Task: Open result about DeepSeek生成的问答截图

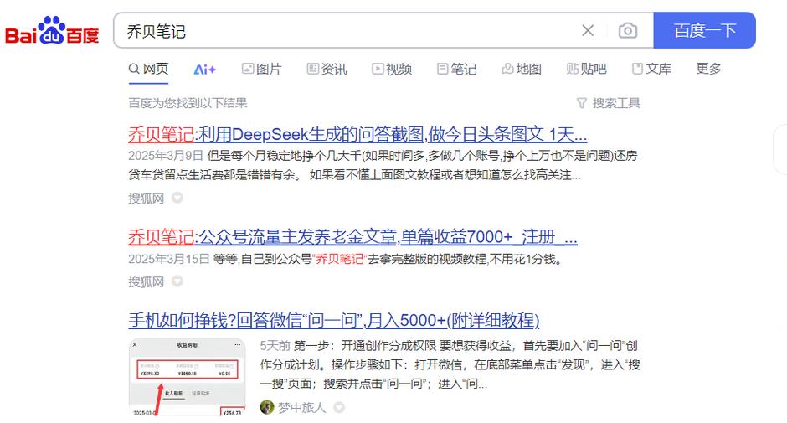Action: [x=357, y=134]
